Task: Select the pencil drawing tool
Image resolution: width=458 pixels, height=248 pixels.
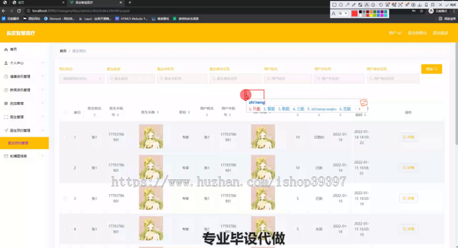Action: pos(354,5)
